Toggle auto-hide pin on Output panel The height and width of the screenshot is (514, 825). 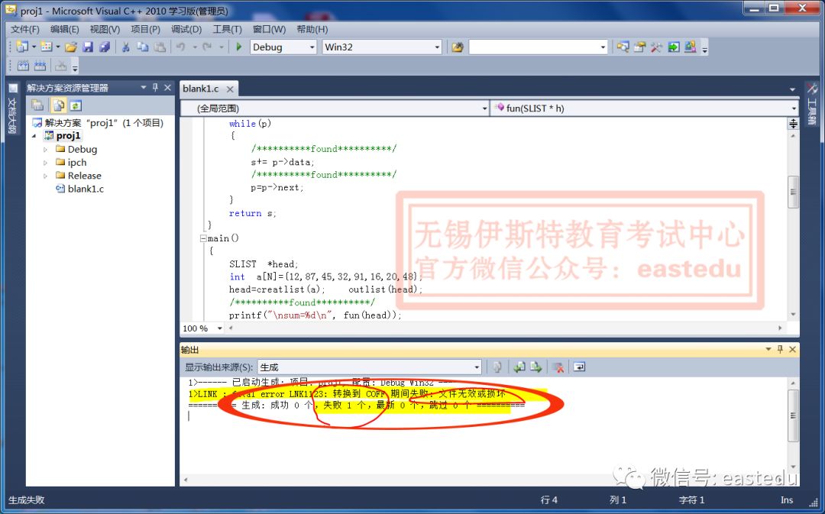[x=780, y=349]
